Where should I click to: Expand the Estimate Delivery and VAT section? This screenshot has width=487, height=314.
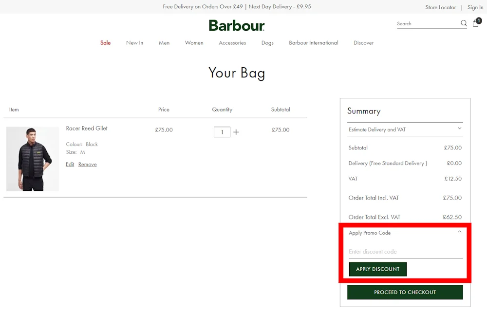[405, 129]
